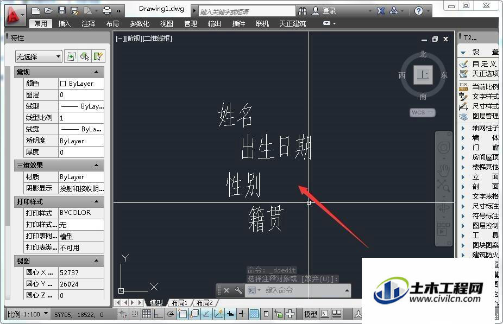Click the keyword search input field
This screenshot has height=324, width=503.
point(247,12)
